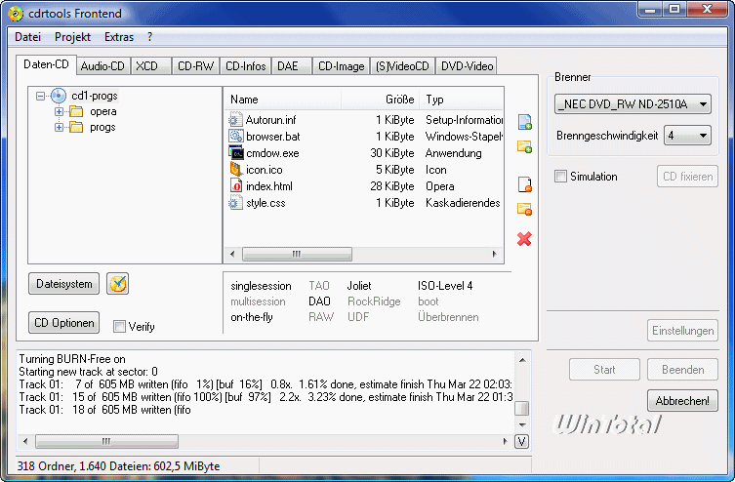Click the Start button
This screenshot has height=482, width=735.
(x=604, y=370)
